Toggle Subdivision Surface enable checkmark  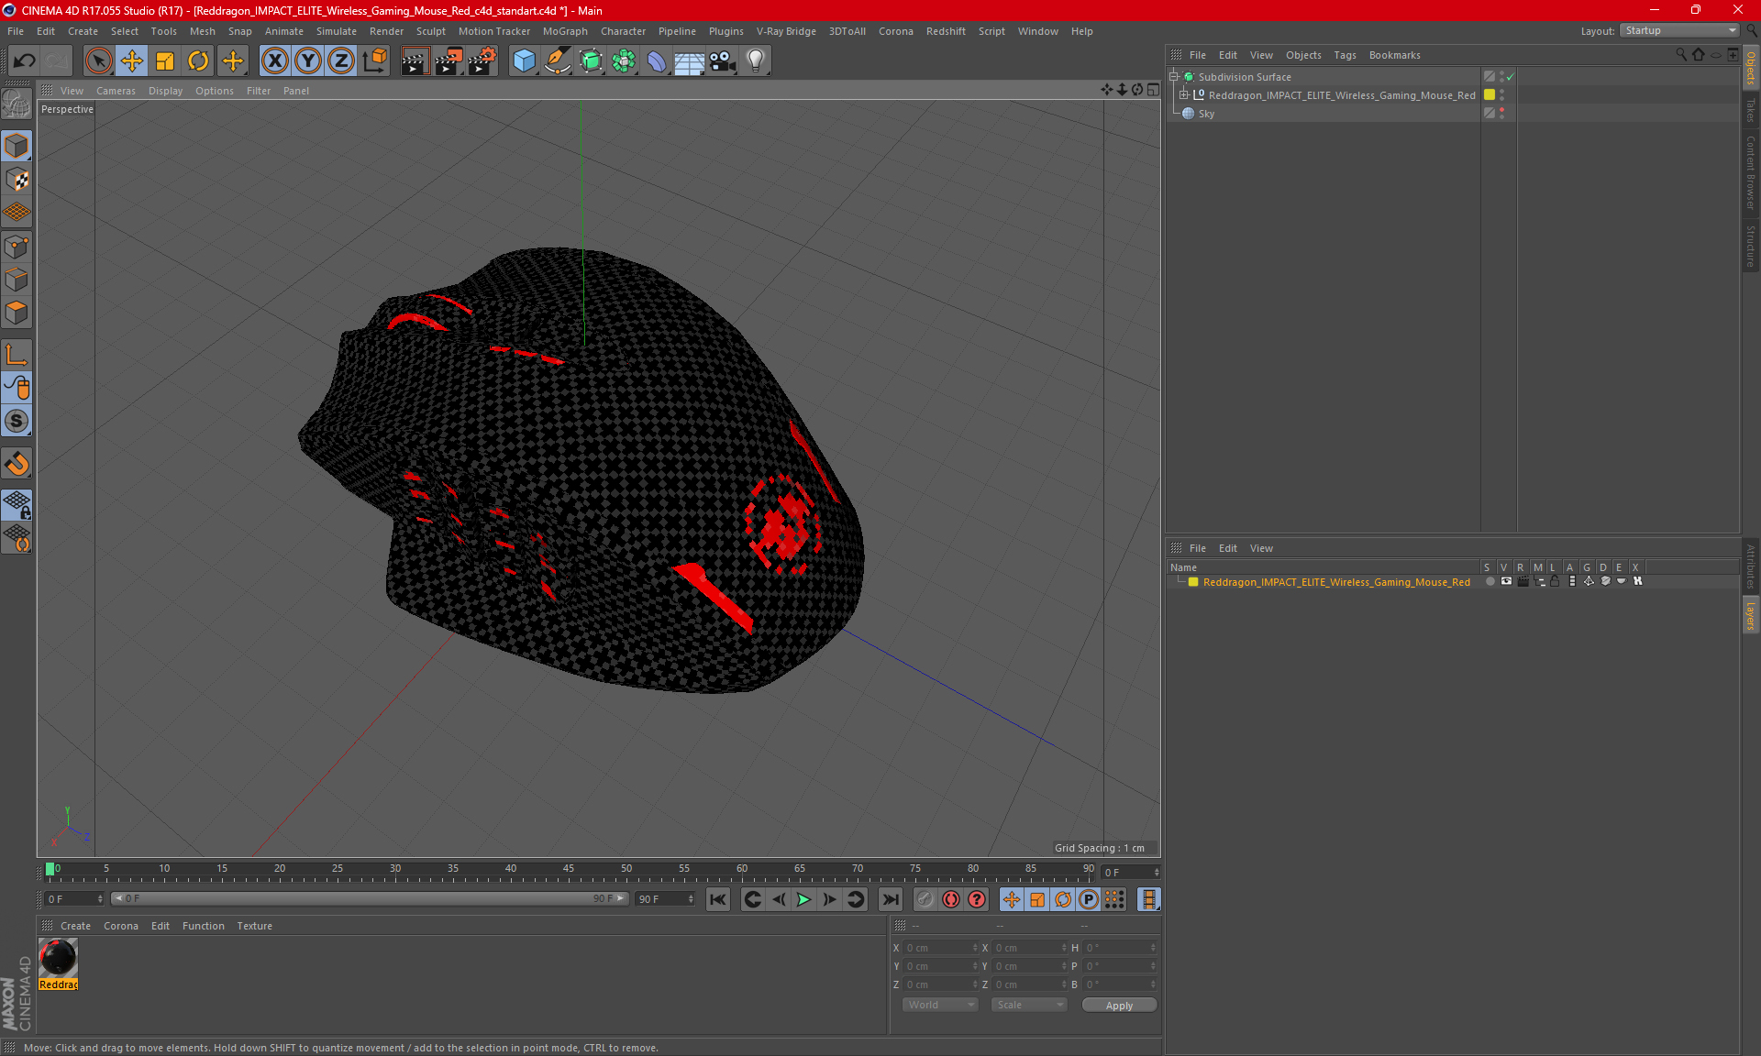(1511, 77)
